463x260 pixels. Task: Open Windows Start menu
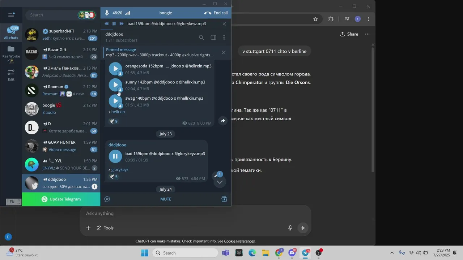pos(144,253)
